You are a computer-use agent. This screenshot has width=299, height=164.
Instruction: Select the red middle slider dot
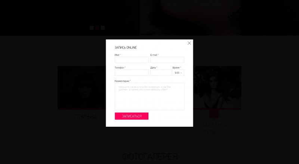(x=97, y=28)
